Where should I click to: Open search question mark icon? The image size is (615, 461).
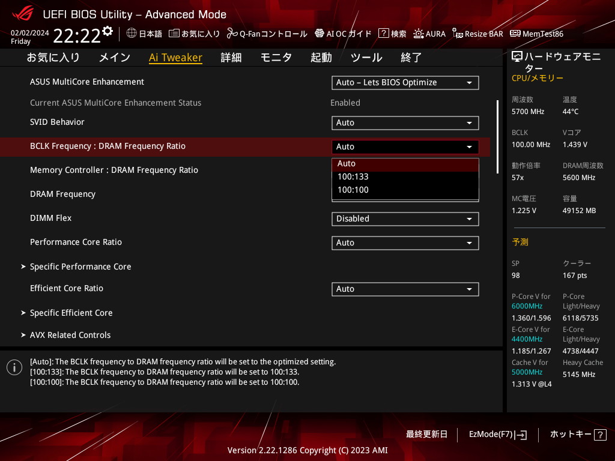[x=383, y=34]
